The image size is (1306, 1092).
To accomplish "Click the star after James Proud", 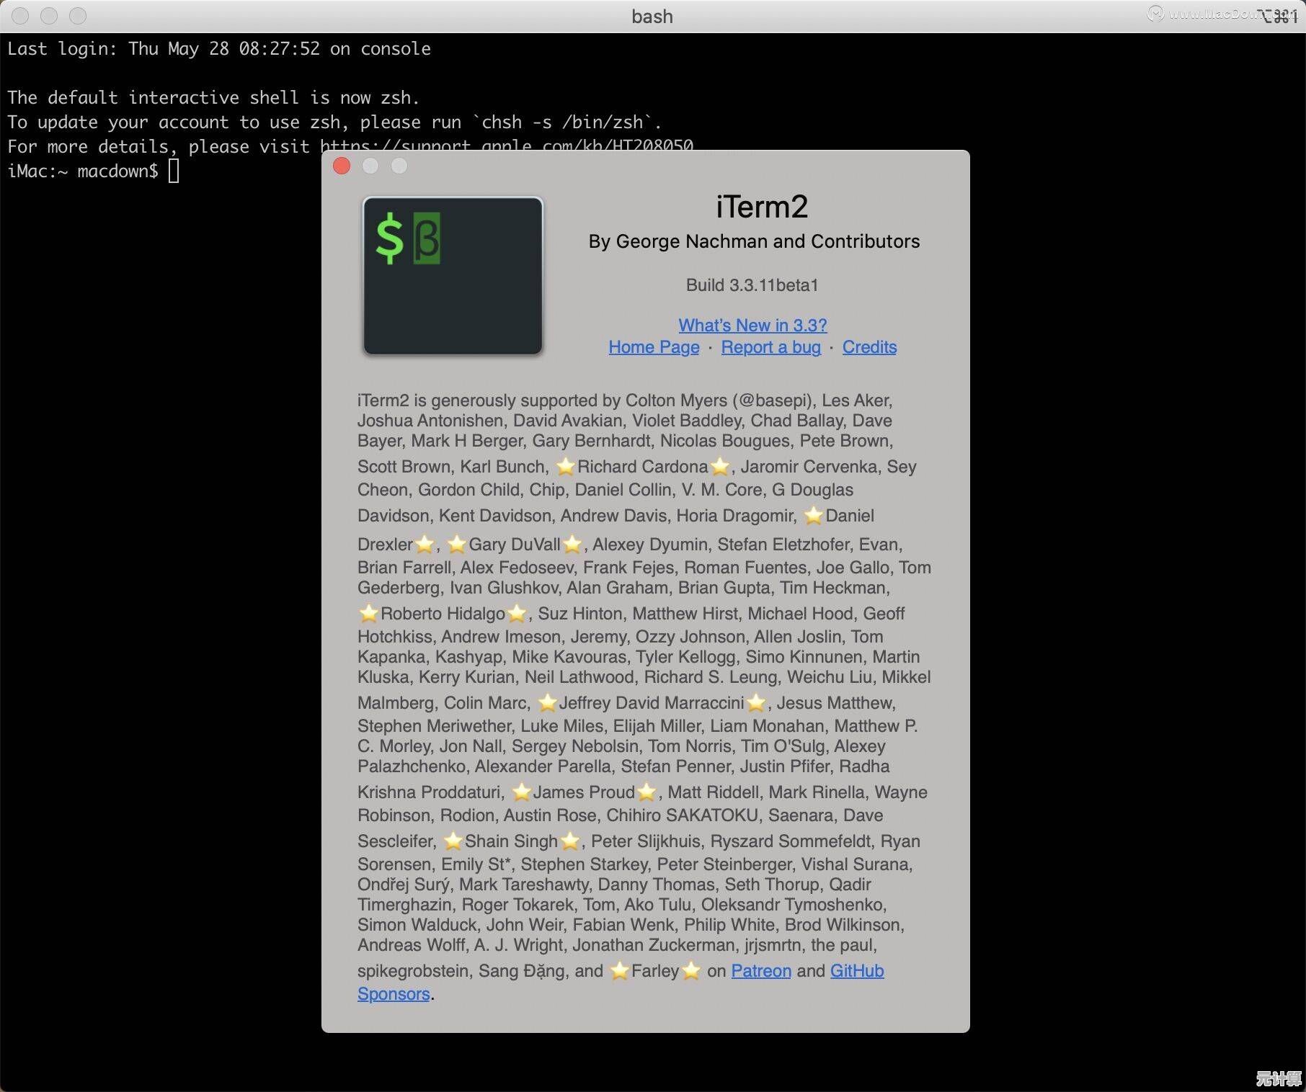I will 647,792.
